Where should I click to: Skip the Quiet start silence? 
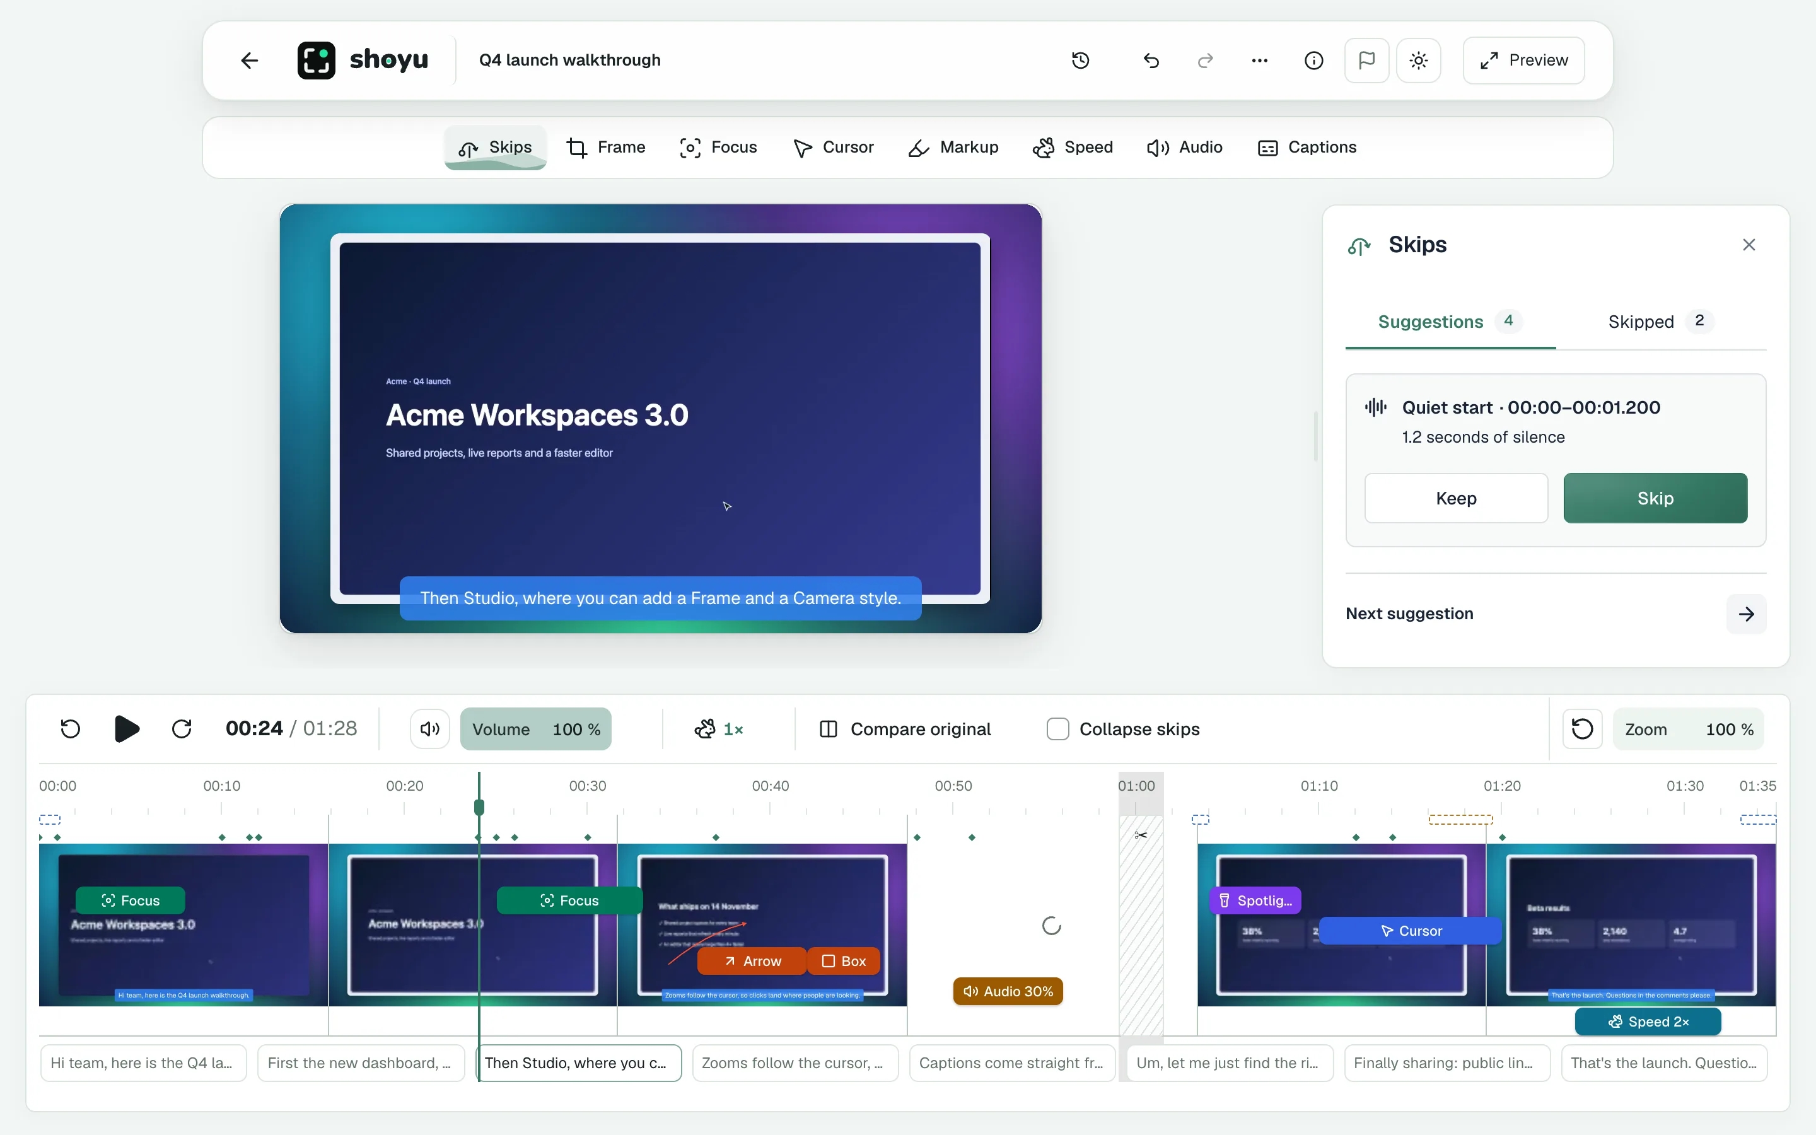click(x=1655, y=498)
